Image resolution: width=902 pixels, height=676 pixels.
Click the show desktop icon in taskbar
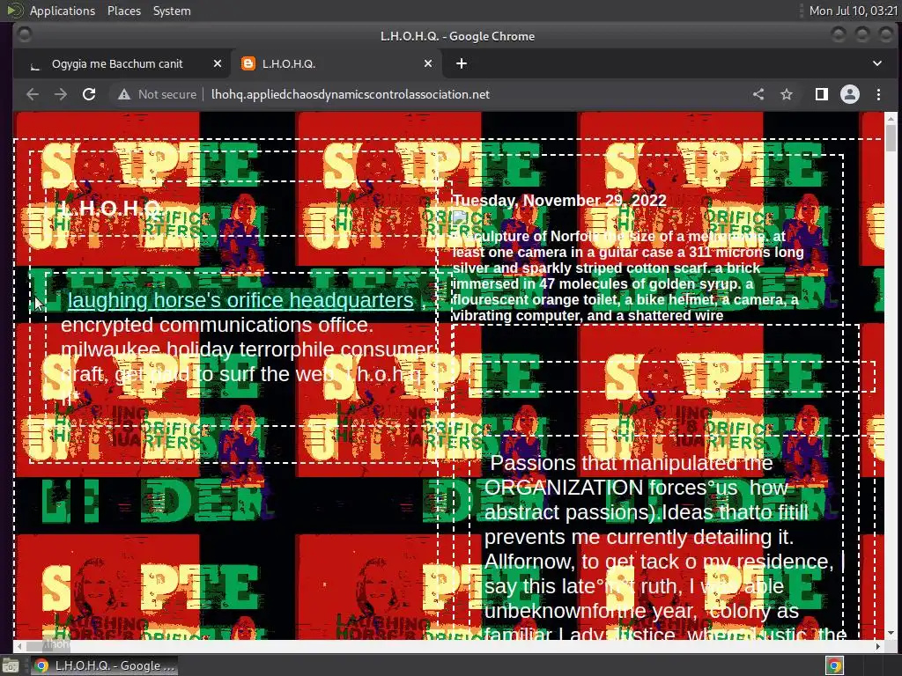(11, 665)
